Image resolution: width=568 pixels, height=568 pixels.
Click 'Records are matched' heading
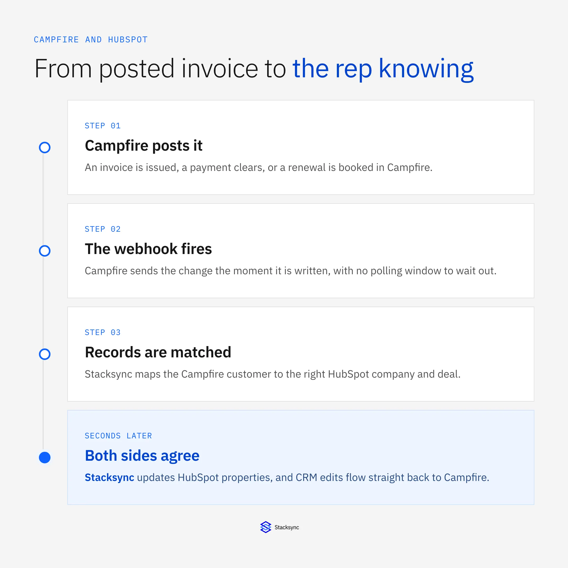pos(158,352)
